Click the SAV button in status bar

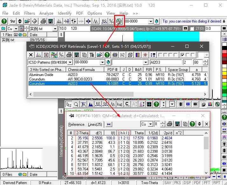click(168, 182)
